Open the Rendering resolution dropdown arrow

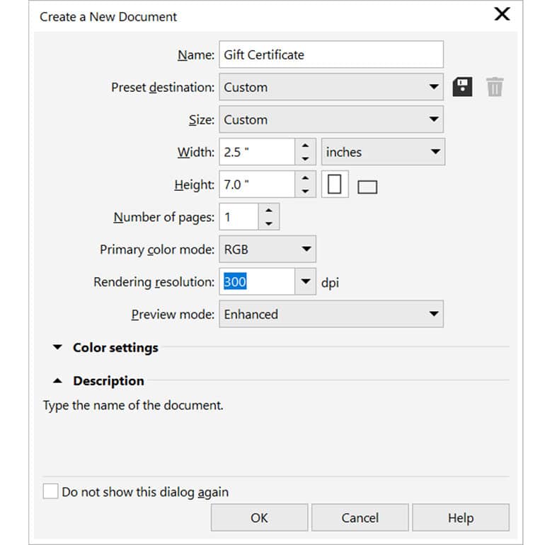coord(305,282)
